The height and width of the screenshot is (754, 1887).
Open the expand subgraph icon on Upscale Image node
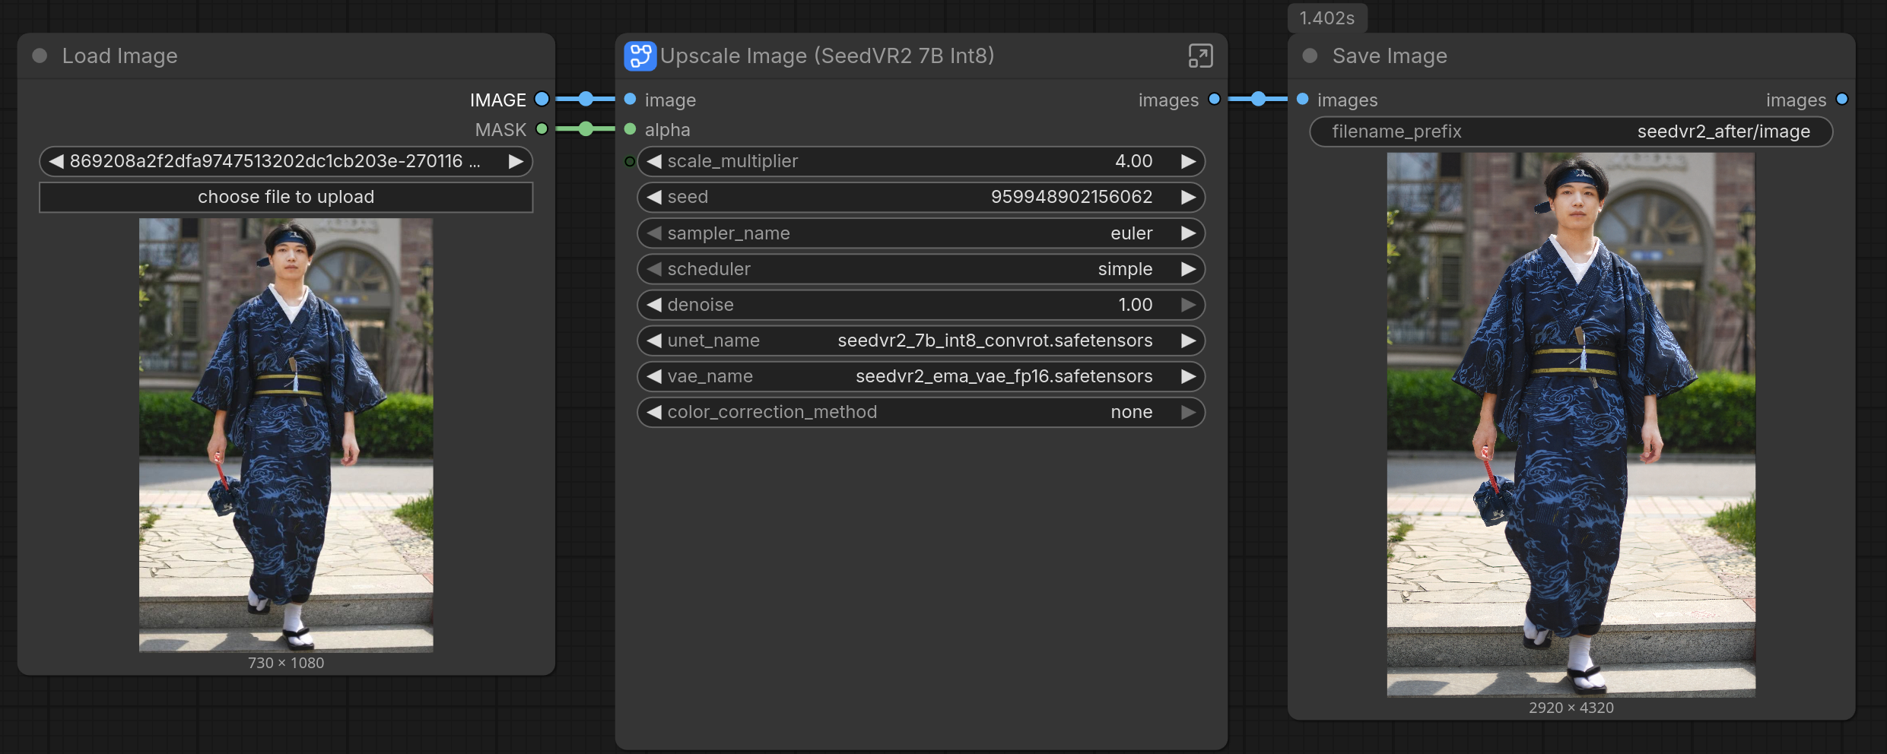(x=1200, y=56)
